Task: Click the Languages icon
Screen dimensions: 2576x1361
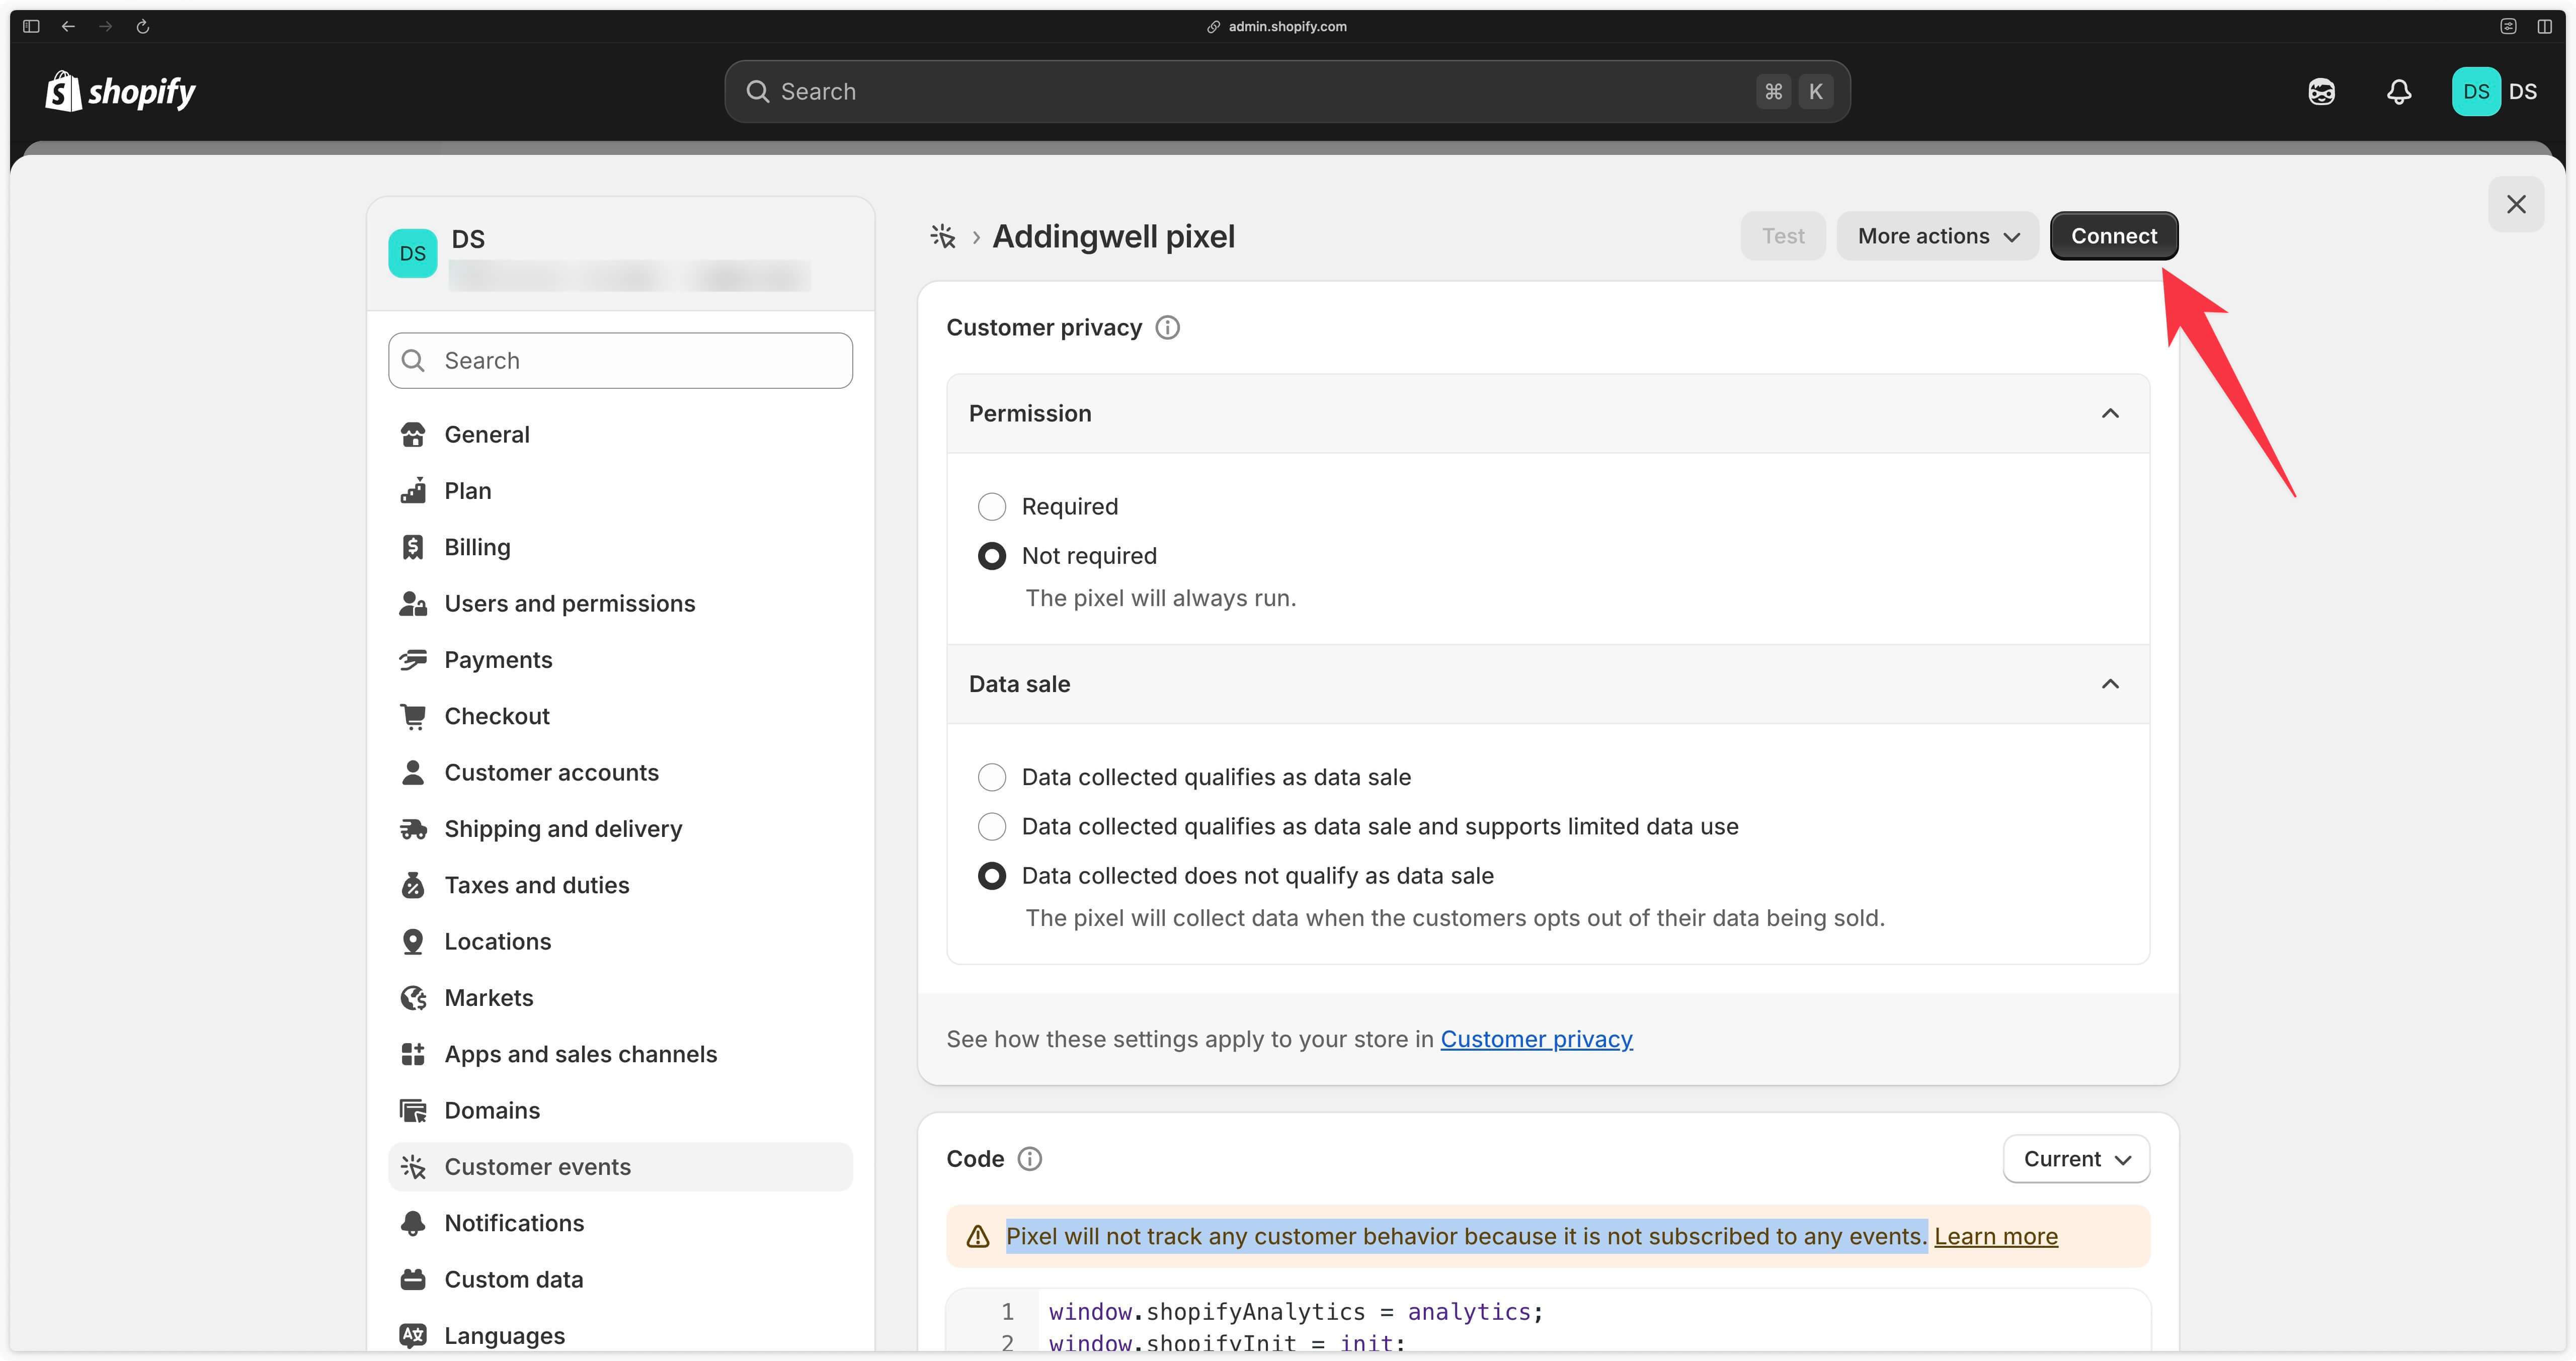Action: tap(413, 1335)
